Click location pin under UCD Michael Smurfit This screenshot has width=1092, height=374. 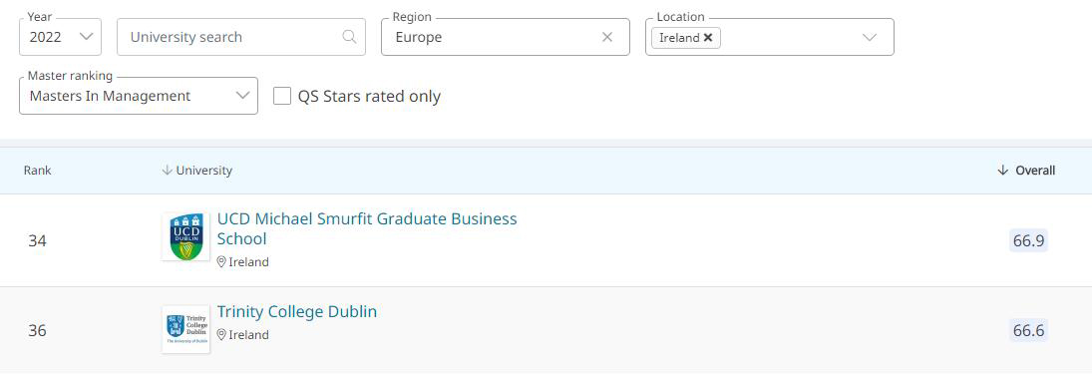pyautogui.click(x=221, y=262)
